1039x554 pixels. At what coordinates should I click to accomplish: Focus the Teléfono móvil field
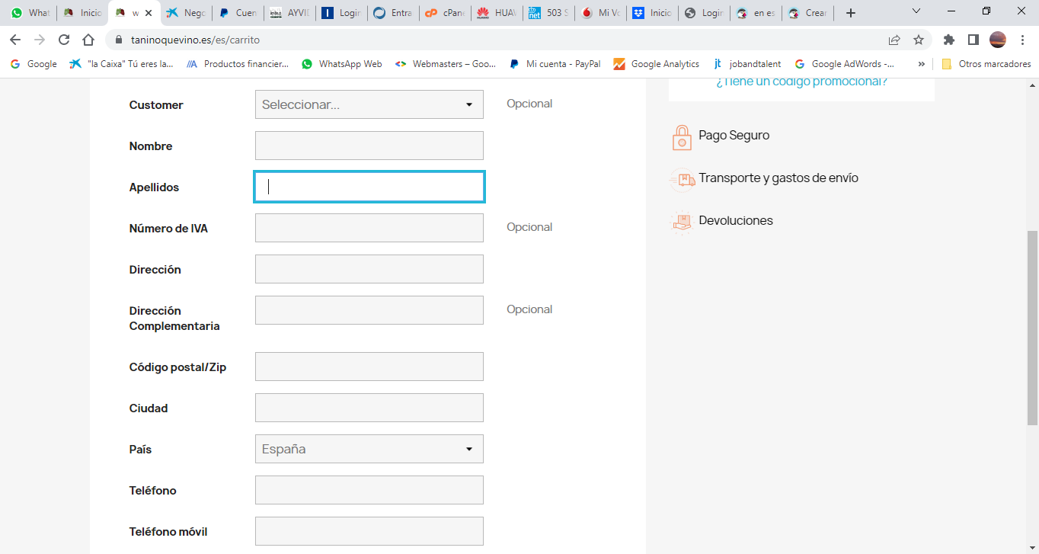click(369, 531)
